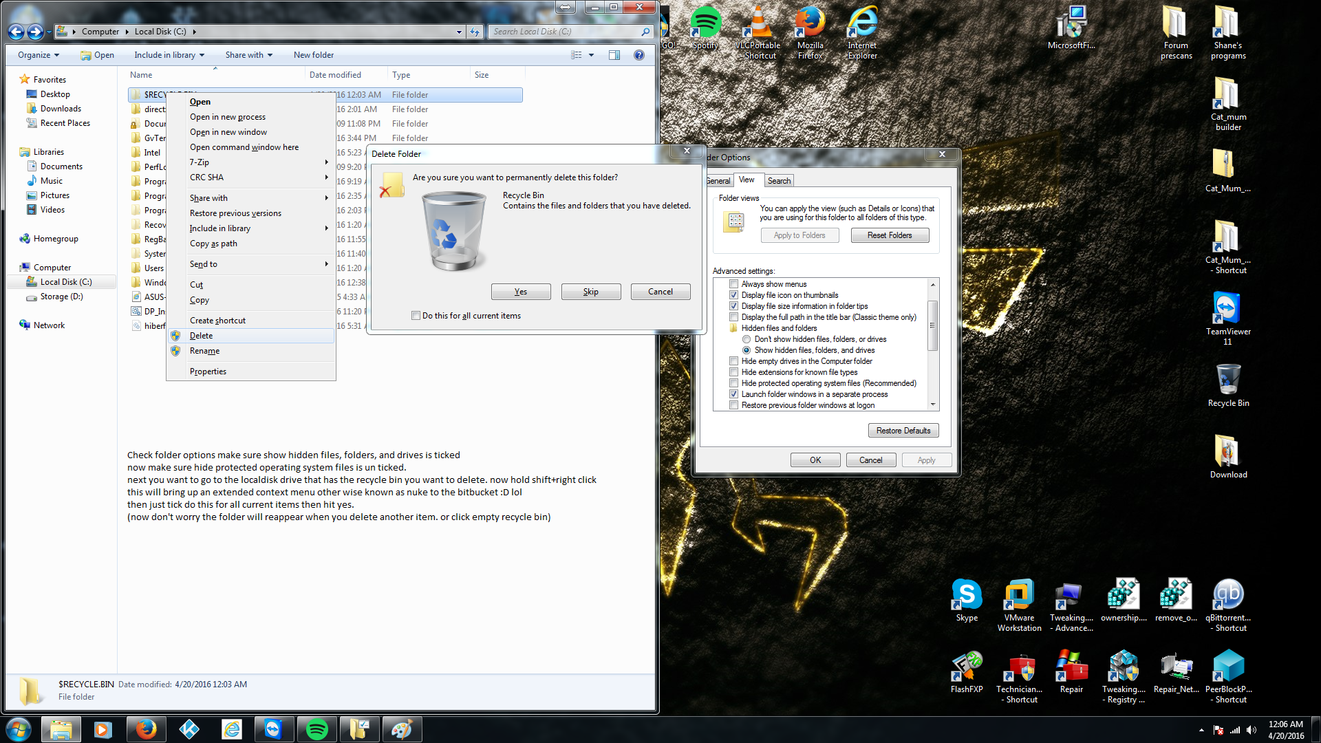Enable 'Hide extensions for known file types'

coord(733,372)
